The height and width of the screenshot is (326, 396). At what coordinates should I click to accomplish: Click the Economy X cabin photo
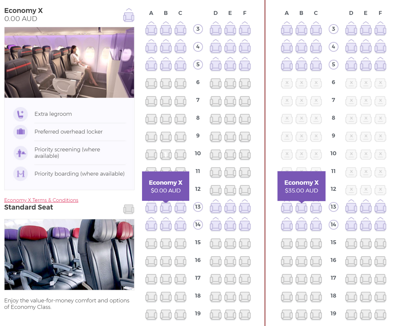69,62
